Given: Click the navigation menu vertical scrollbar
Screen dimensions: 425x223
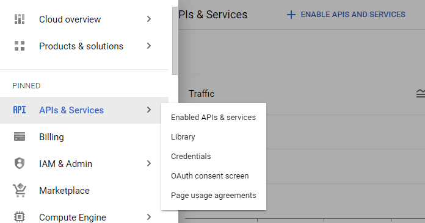Looking at the screenshot, I should 175,41.
